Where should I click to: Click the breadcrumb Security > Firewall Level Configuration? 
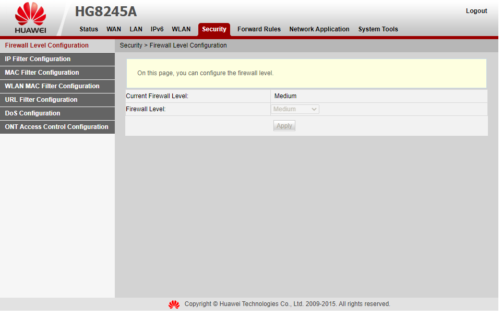pyautogui.click(x=173, y=45)
